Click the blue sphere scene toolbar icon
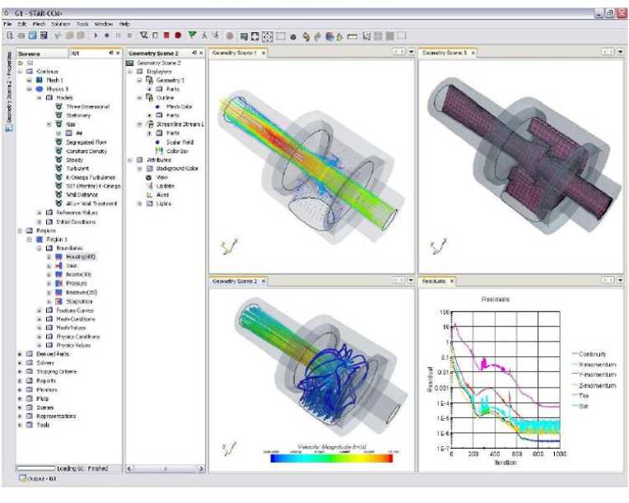The image size is (629, 503). pyautogui.click(x=330, y=37)
